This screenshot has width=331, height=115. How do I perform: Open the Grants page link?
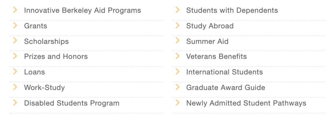pos(36,26)
